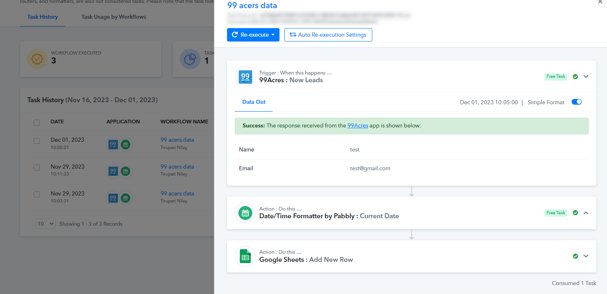Click the Name value 'test'

(355, 150)
